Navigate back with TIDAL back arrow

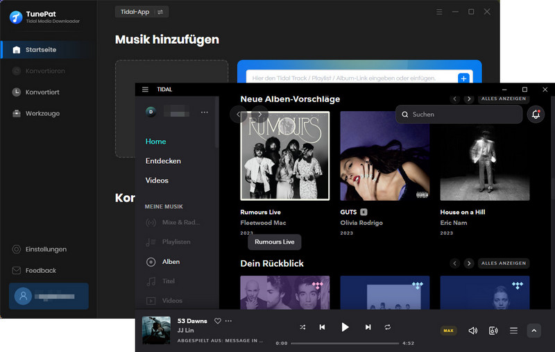(x=238, y=115)
